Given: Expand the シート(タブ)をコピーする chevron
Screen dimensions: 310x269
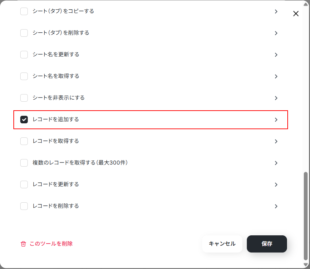Looking at the screenshot, I should point(276,11).
